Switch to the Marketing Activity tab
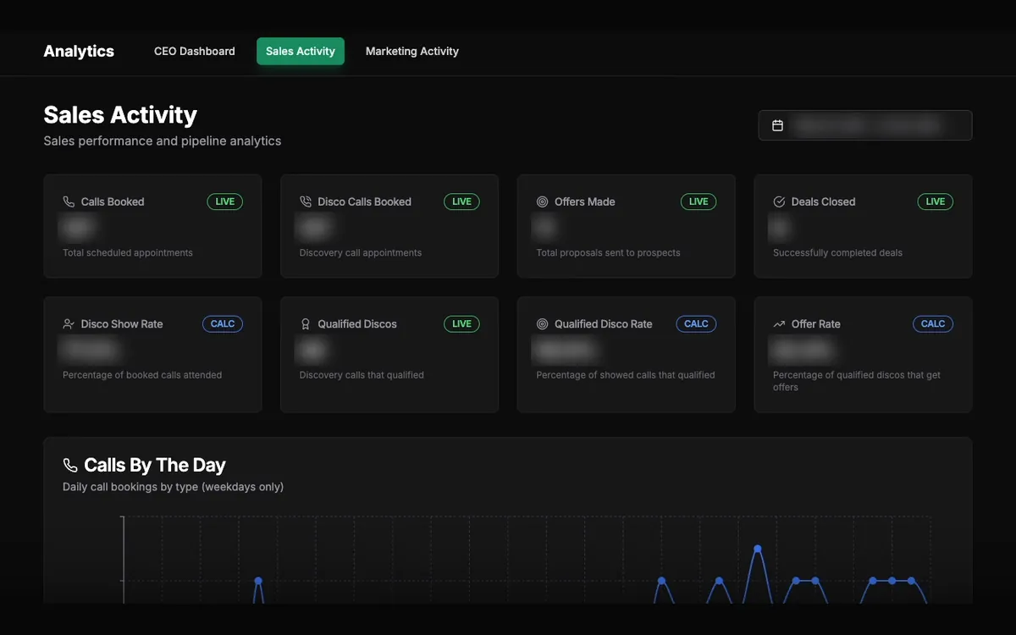This screenshot has width=1016, height=635. 412,51
